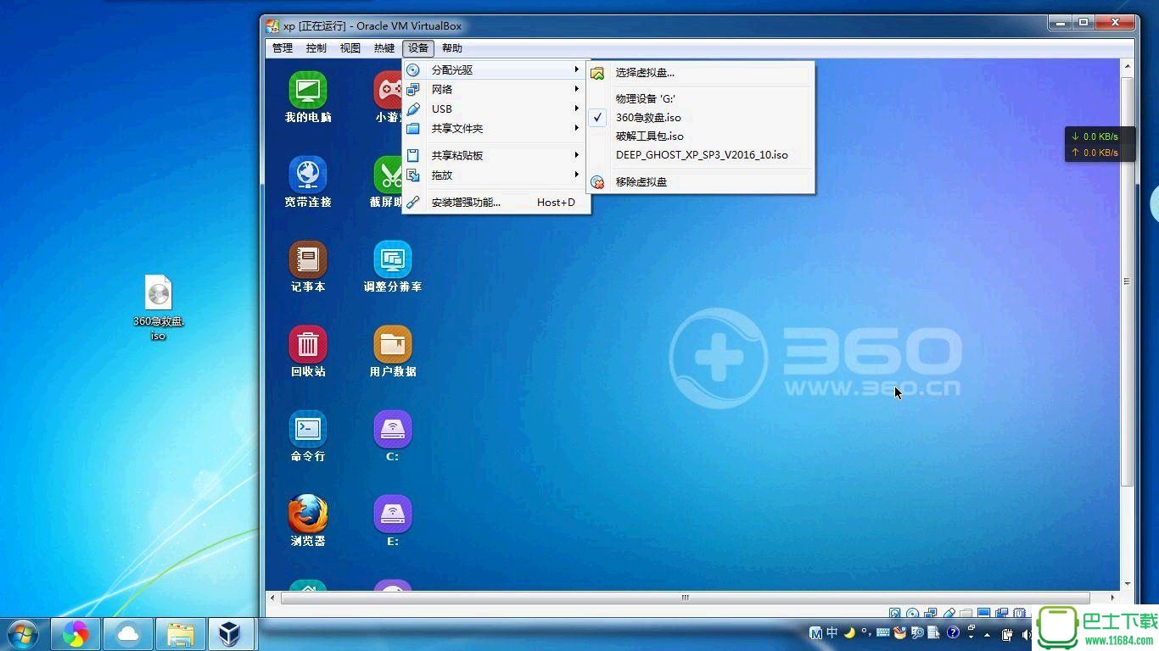Select the 360急救盘.iso file on the host desktop
Viewport: 1159px width, 651px height.
pos(159,308)
